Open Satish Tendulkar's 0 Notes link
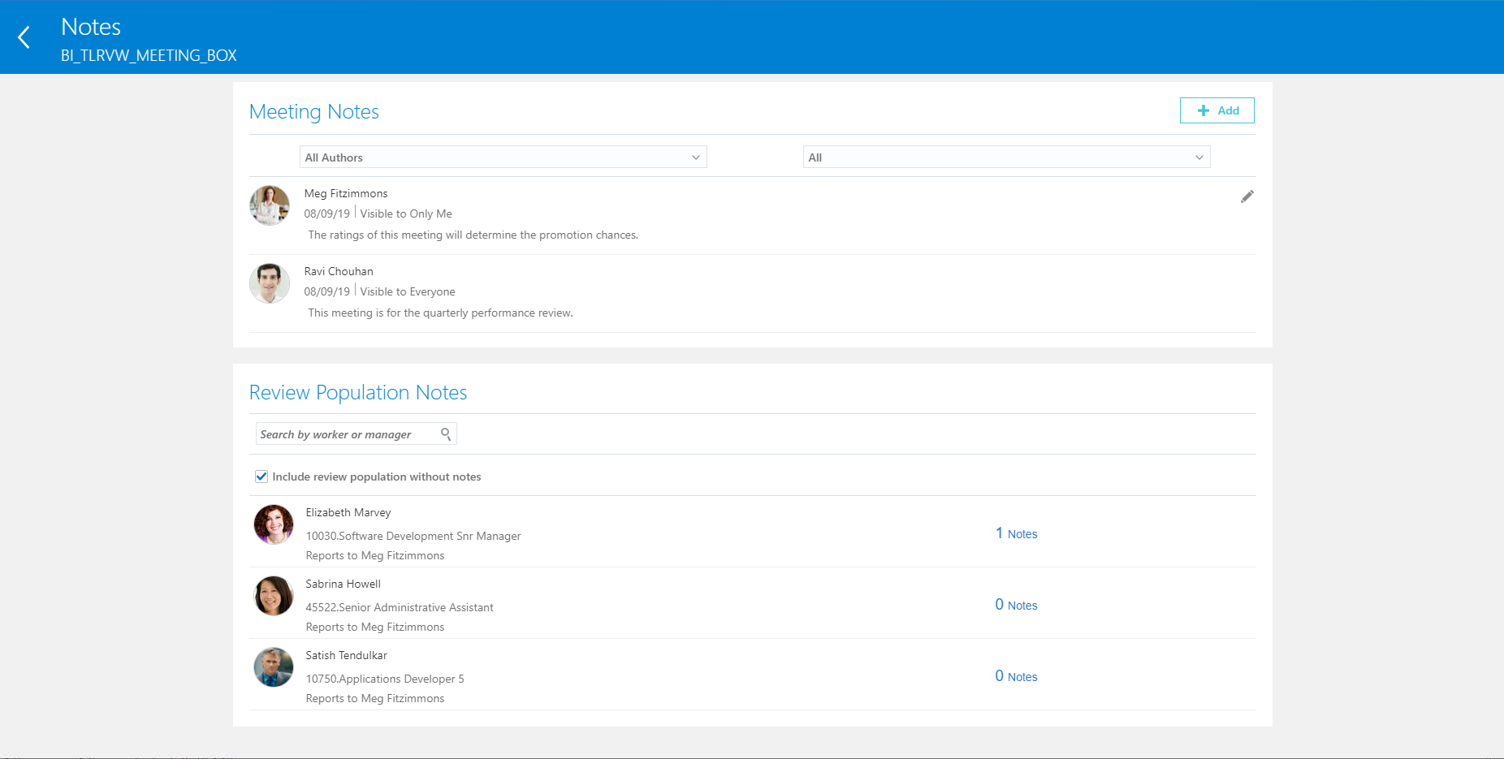The width and height of the screenshot is (1504, 759). pos(1016,676)
